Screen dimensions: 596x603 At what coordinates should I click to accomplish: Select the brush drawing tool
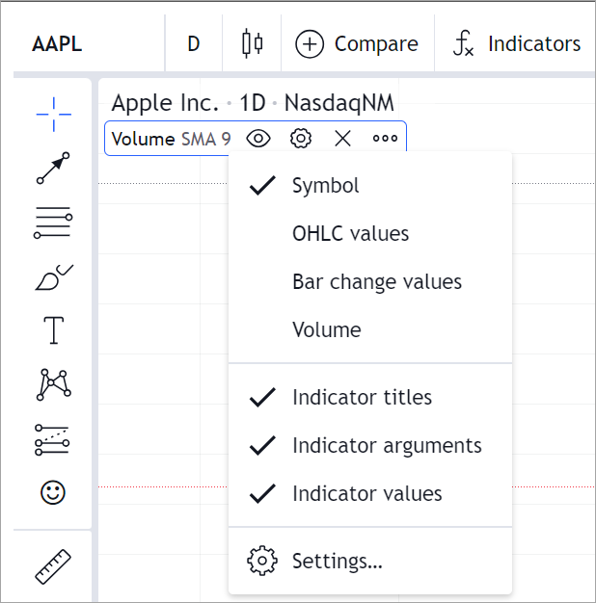tap(53, 276)
